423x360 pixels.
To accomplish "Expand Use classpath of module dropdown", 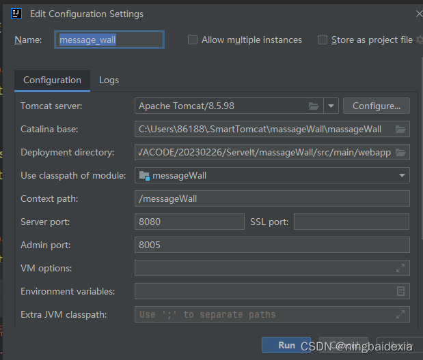I will (x=402, y=175).
